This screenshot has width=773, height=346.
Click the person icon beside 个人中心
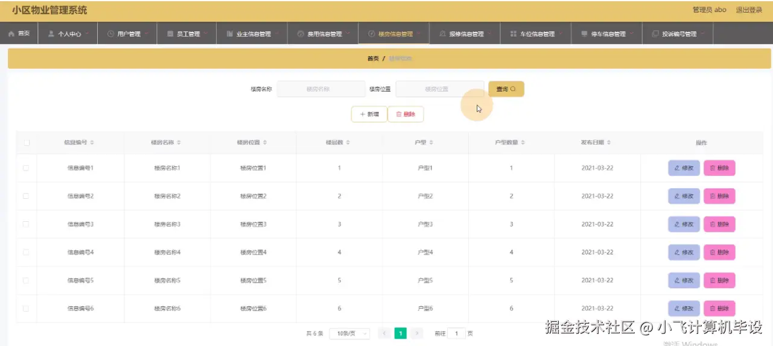51,34
